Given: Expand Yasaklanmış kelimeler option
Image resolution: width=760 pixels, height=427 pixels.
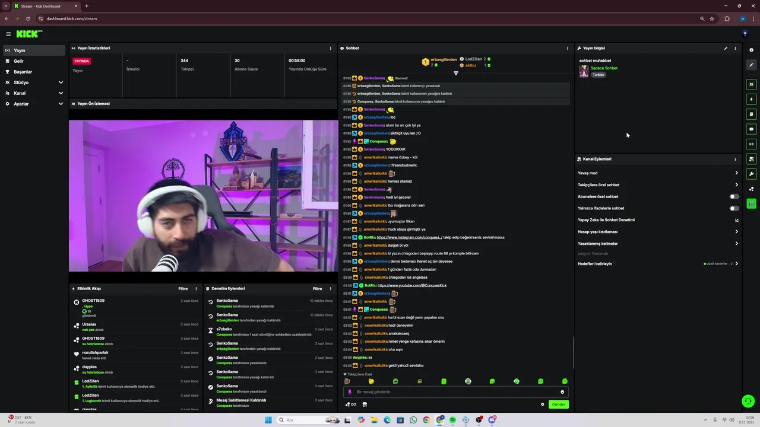Looking at the screenshot, I should [658, 244].
